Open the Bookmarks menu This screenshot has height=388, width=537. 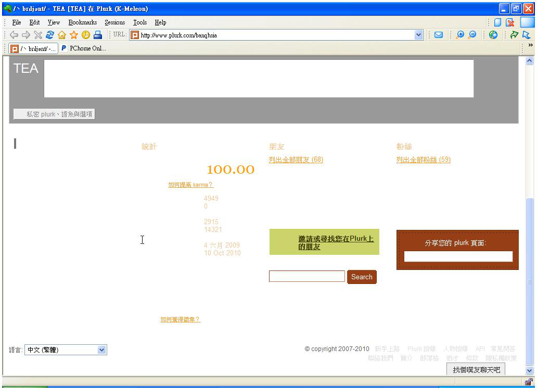[83, 22]
